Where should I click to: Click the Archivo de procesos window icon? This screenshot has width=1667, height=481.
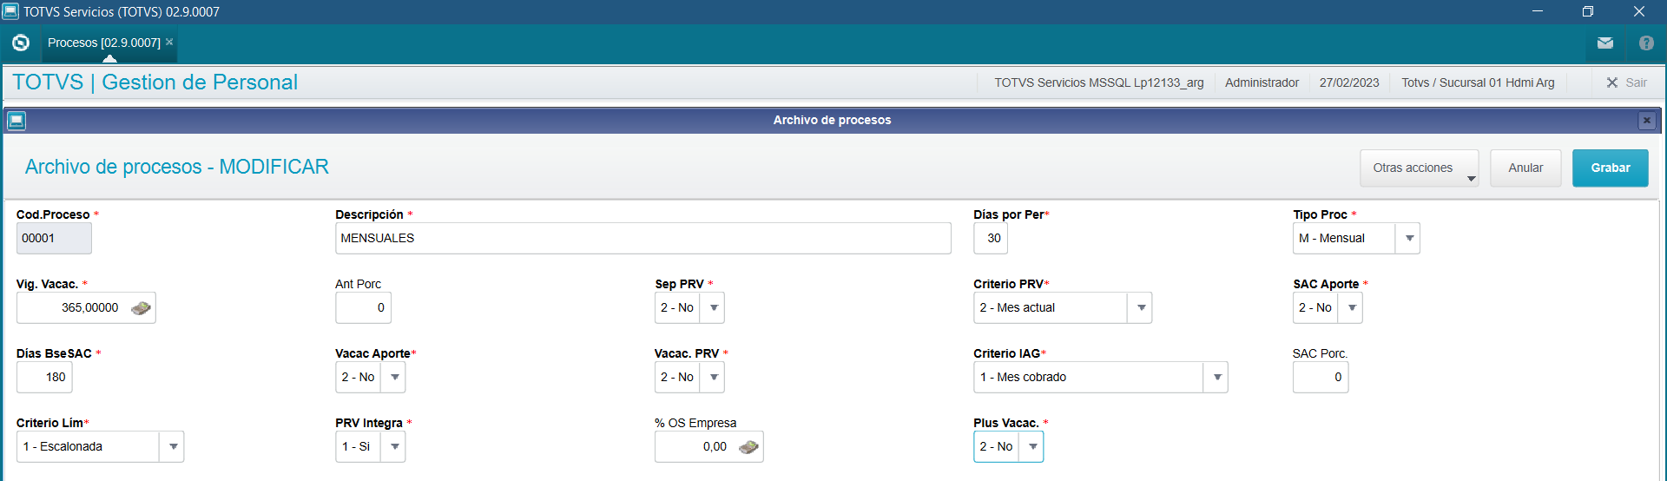tap(16, 120)
